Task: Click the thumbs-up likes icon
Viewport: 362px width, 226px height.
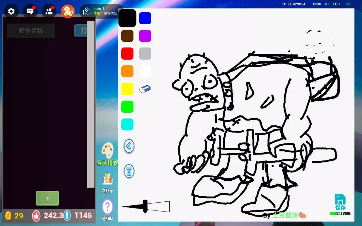Action: [36, 216]
